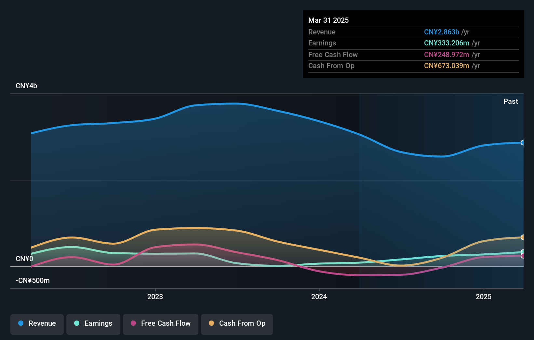Toggle the Earnings legend button
This screenshot has width=534, height=340.
pyautogui.click(x=93, y=324)
